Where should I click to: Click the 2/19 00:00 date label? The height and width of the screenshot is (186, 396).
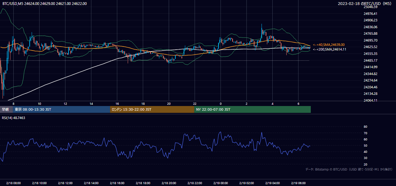pos(221,183)
